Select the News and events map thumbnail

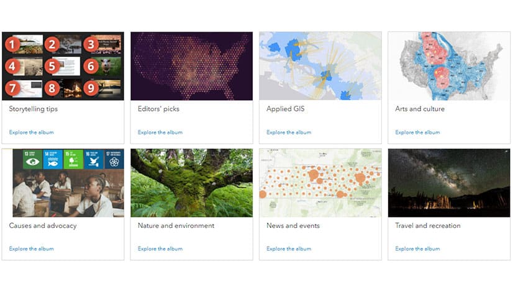(320, 183)
